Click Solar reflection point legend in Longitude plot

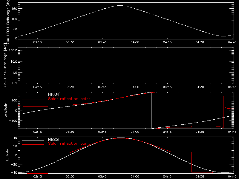(x=69, y=99)
